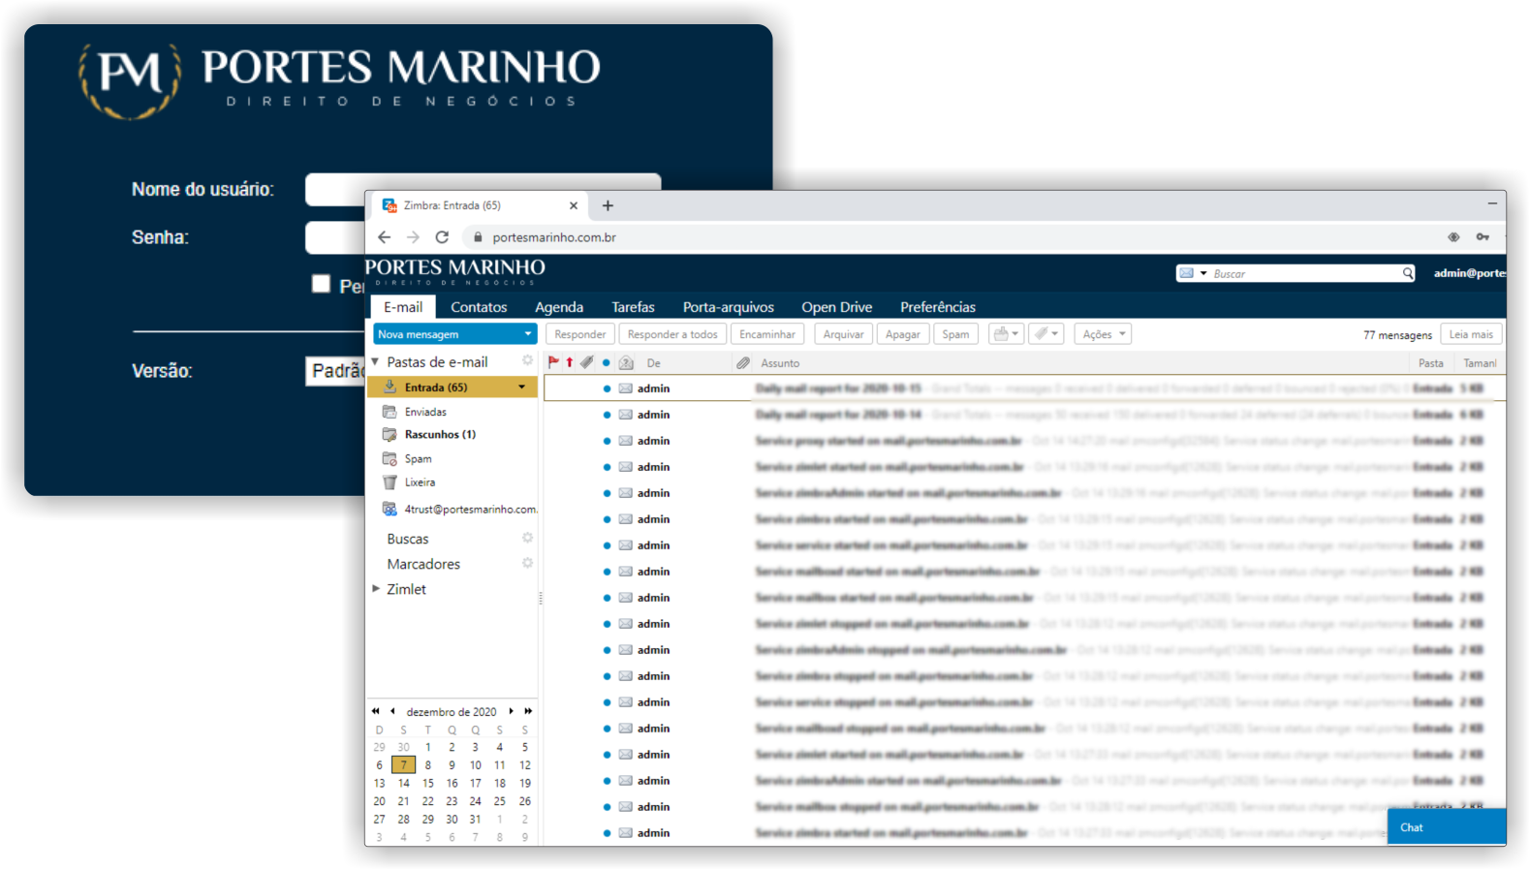Screen dimensions: 1530x870
Task: Open the Marcadores gear options
Action: [x=528, y=563]
